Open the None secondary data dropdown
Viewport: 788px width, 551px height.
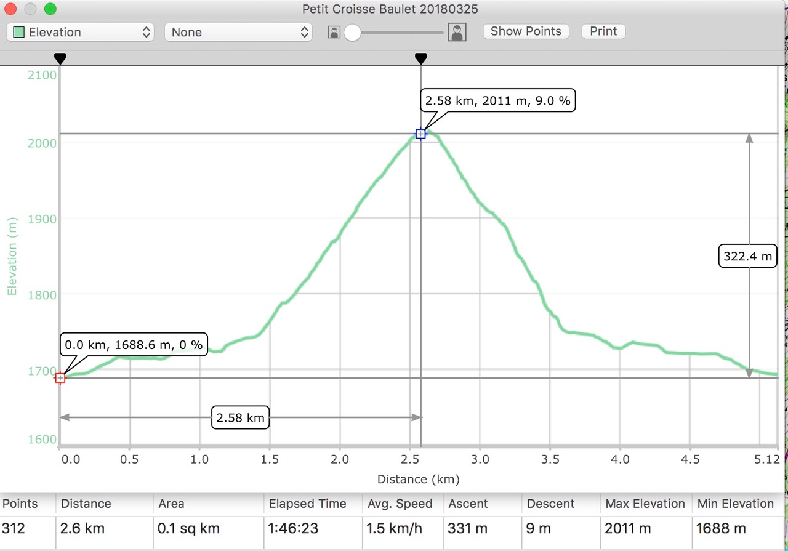tap(238, 32)
